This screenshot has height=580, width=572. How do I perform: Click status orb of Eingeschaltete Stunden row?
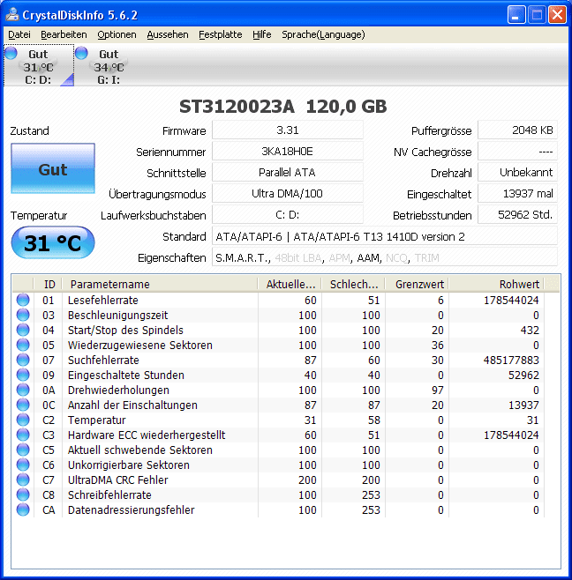[x=23, y=375]
